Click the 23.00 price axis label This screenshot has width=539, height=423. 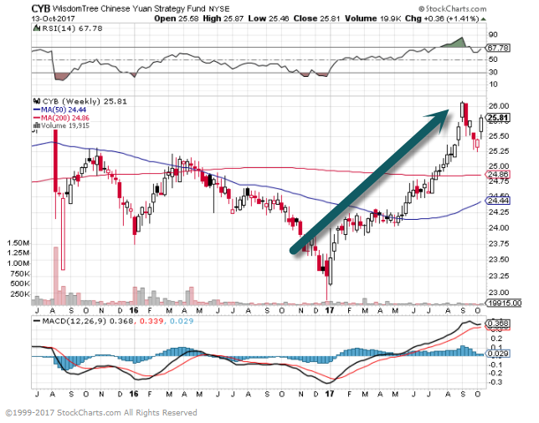pyautogui.click(x=499, y=293)
